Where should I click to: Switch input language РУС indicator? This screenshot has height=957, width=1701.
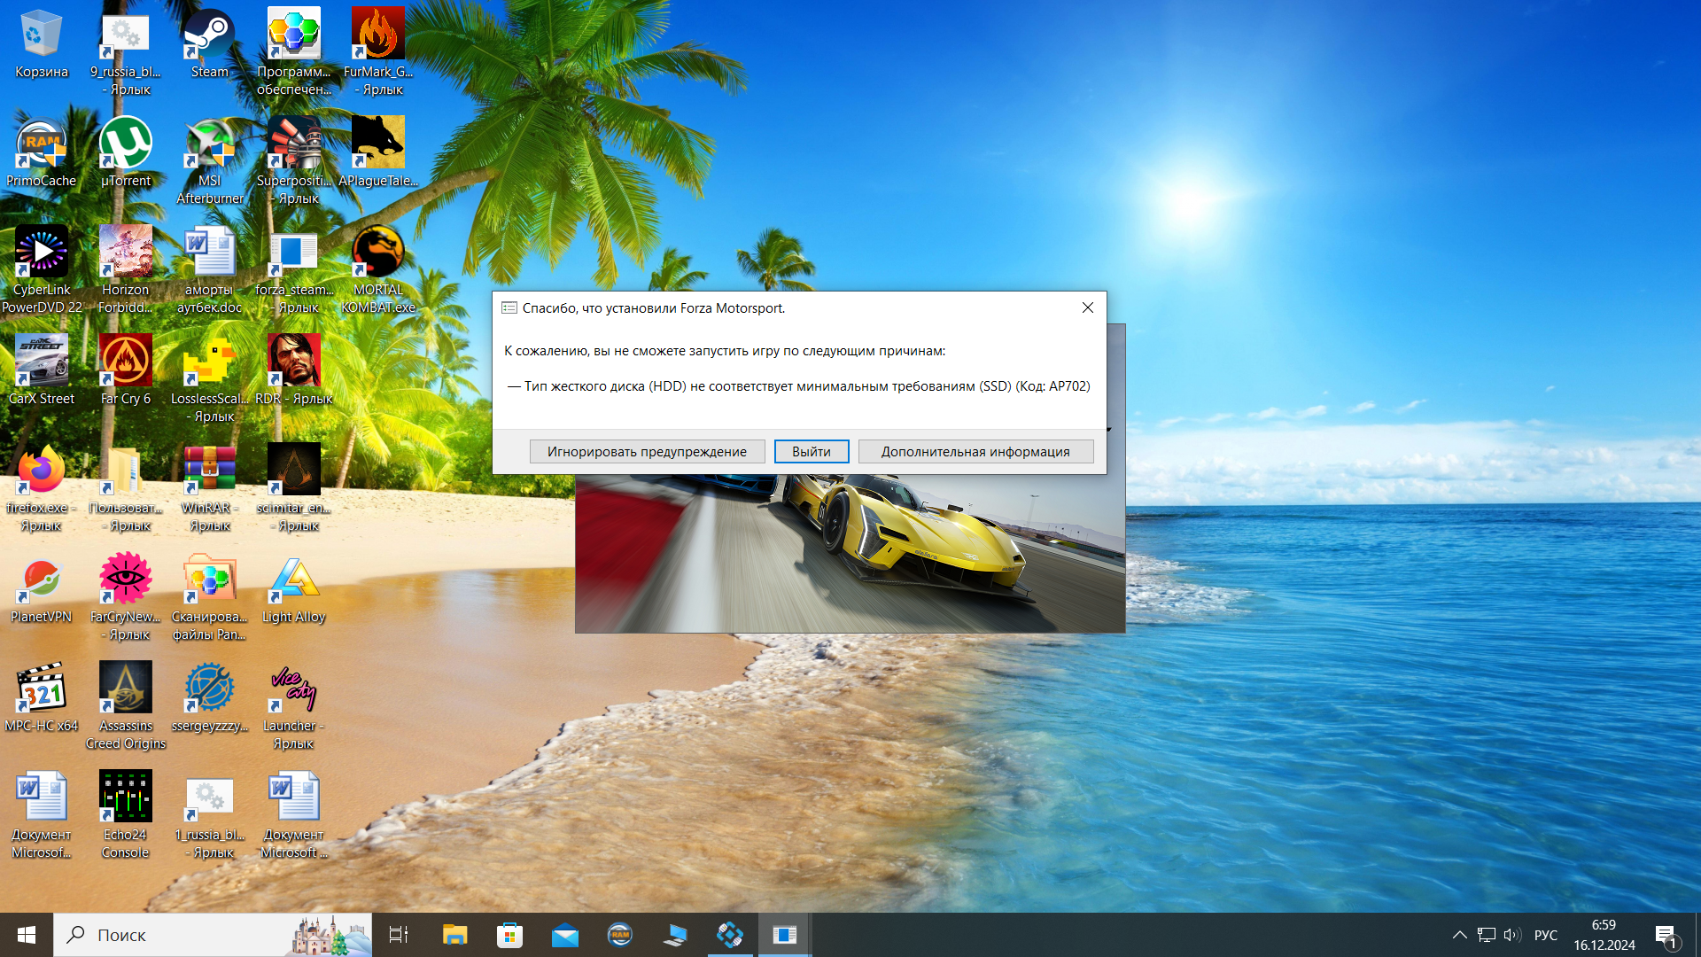pos(1545,935)
